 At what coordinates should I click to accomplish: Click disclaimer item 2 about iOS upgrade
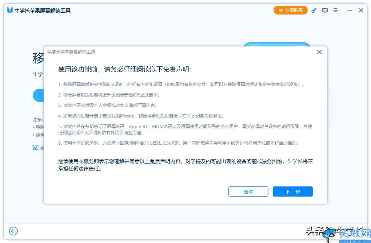click(109, 95)
